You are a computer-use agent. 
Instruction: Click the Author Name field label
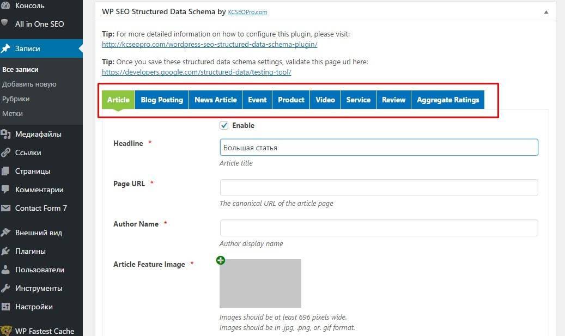[x=136, y=224]
